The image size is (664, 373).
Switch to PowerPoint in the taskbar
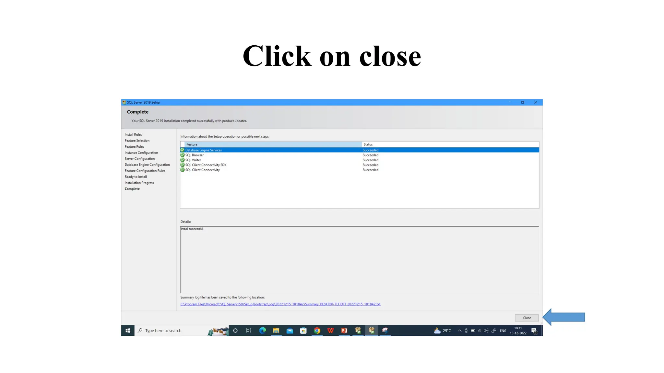tap(344, 331)
